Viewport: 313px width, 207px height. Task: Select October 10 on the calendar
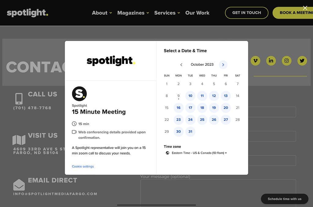[x=190, y=96]
